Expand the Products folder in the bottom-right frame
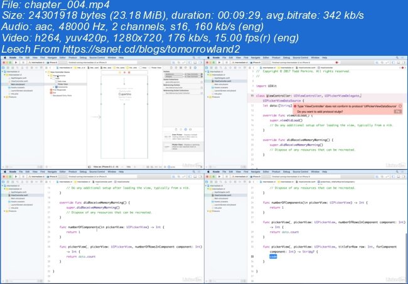This screenshot has width=408, height=284. pyautogui.click(x=208, y=211)
